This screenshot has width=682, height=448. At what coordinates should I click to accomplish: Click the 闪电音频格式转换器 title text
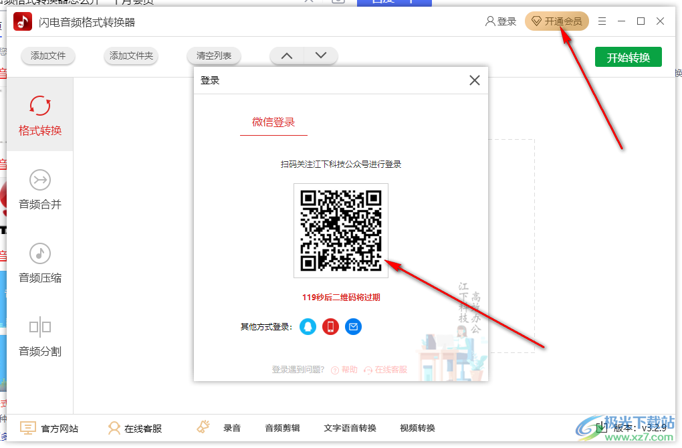click(87, 22)
